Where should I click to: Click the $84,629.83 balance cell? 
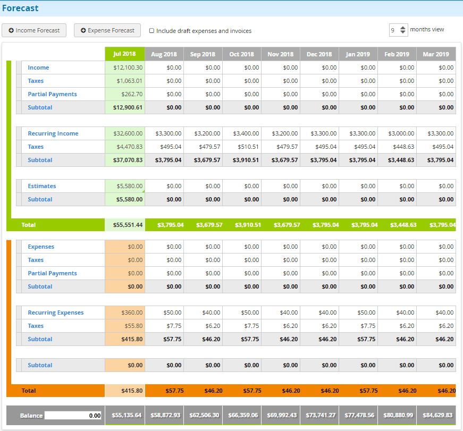point(436,416)
